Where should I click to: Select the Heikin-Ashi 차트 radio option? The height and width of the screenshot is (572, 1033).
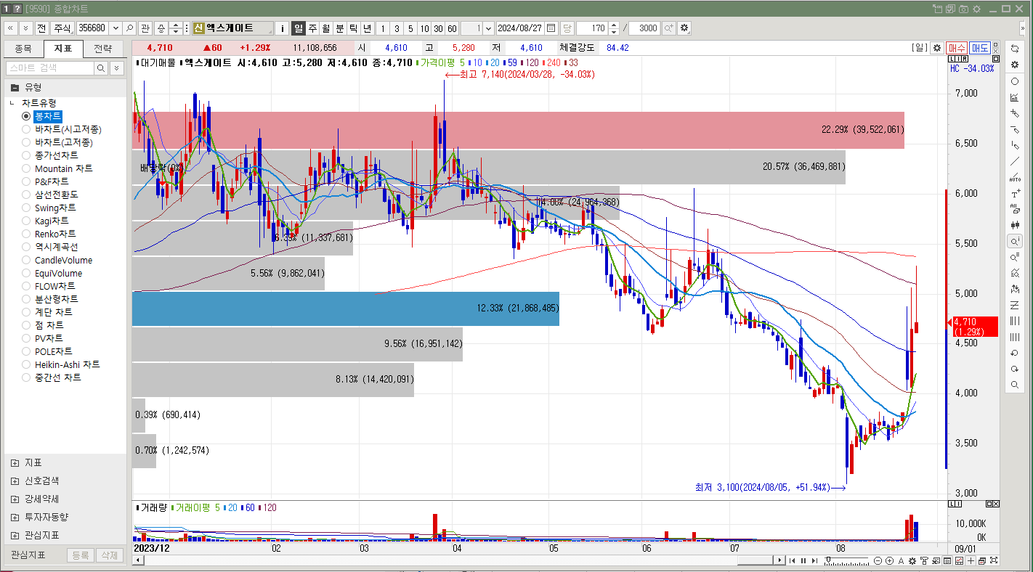[26, 364]
